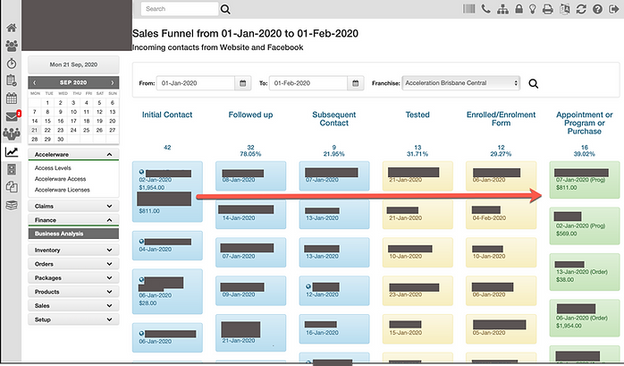Image resolution: width=624 pixels, height=366 pixels.
Task: Open the organization hierarchy icon
Action: pos(502,9)
